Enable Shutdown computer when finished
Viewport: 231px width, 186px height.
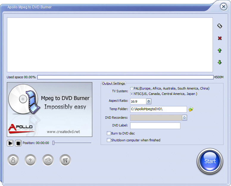(x=109, y=140)
